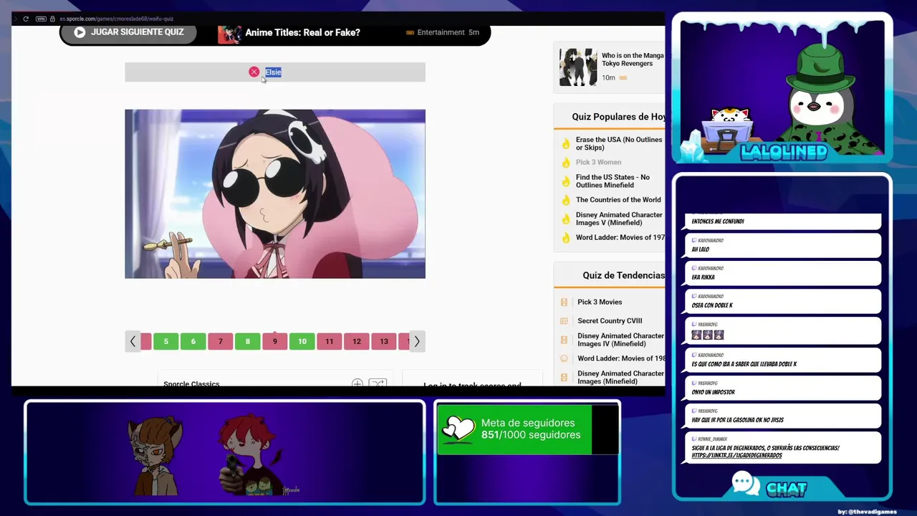Click the Entertainment category label
Image resolution: width=917 pixels, height=516 pixels.
(441, 32)
